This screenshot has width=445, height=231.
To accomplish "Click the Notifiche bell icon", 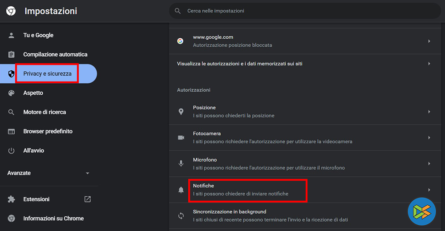I will tap(181, 190).
